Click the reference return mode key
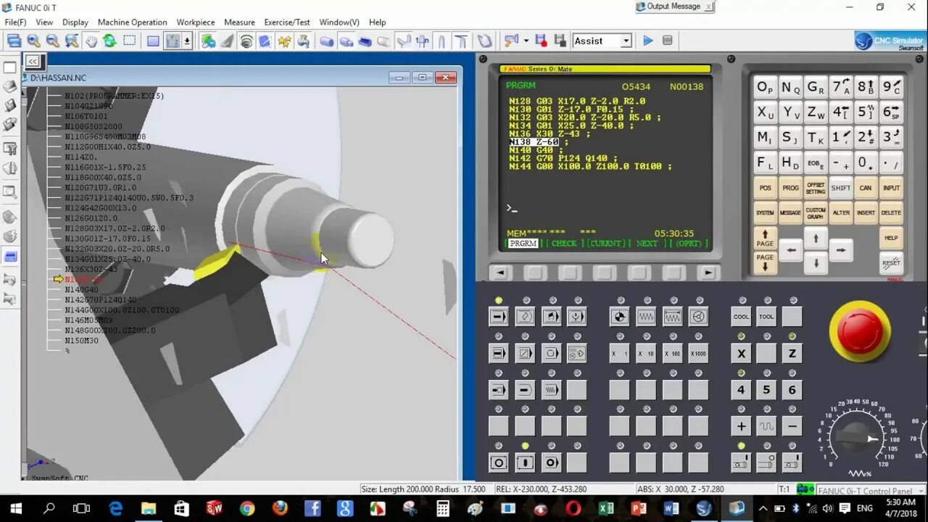This screenshot has width=928, height=522. [620, 317]
